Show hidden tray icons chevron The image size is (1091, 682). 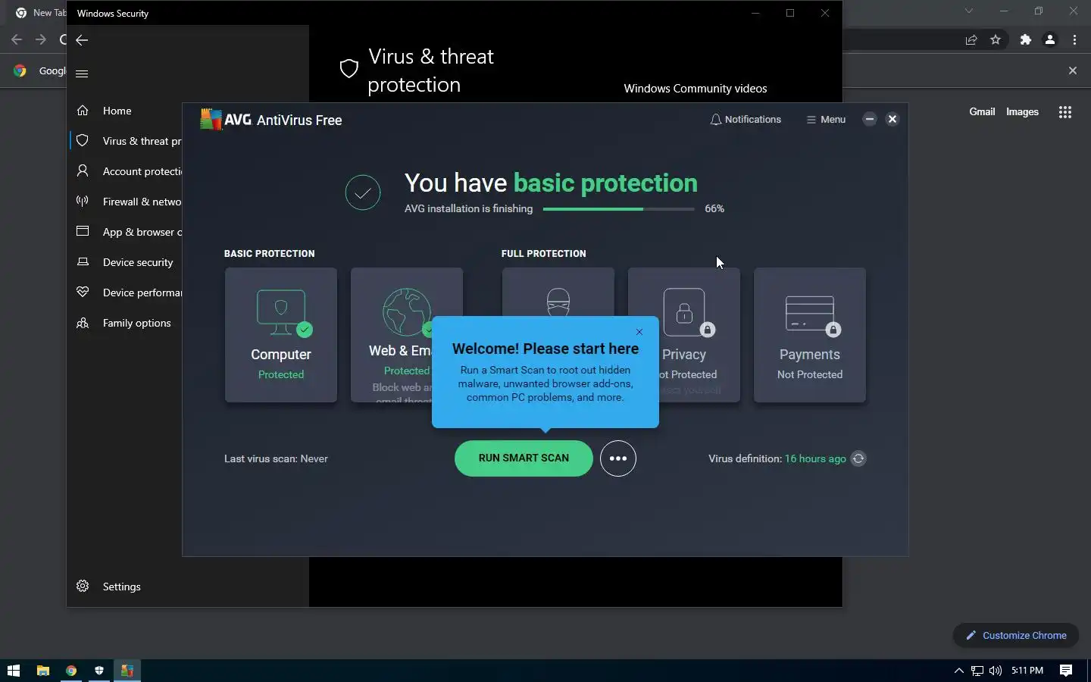[x=959, y=671]
